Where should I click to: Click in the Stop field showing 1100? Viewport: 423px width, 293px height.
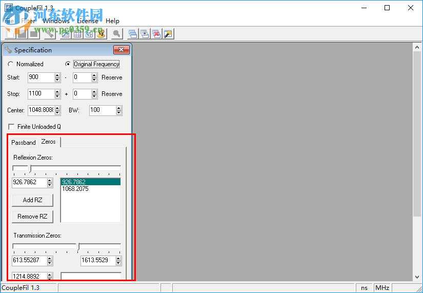[42, 94]
